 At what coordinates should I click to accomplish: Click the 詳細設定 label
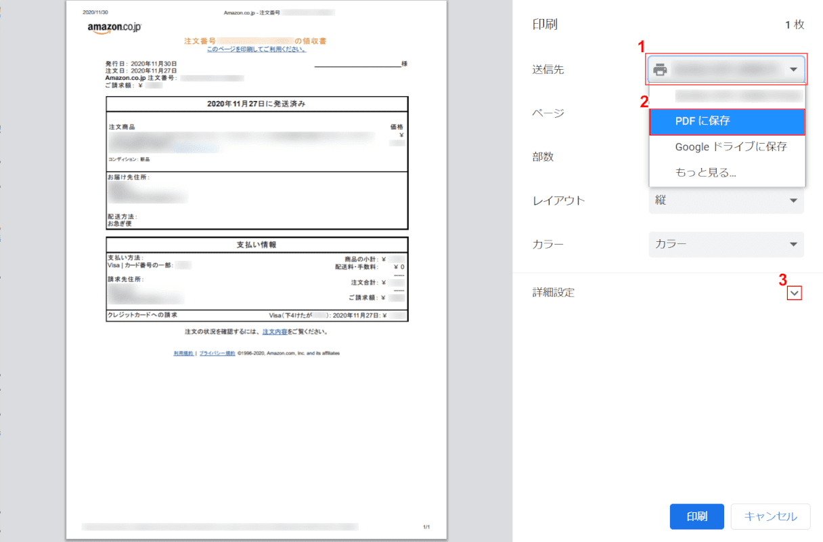[554, 293]
